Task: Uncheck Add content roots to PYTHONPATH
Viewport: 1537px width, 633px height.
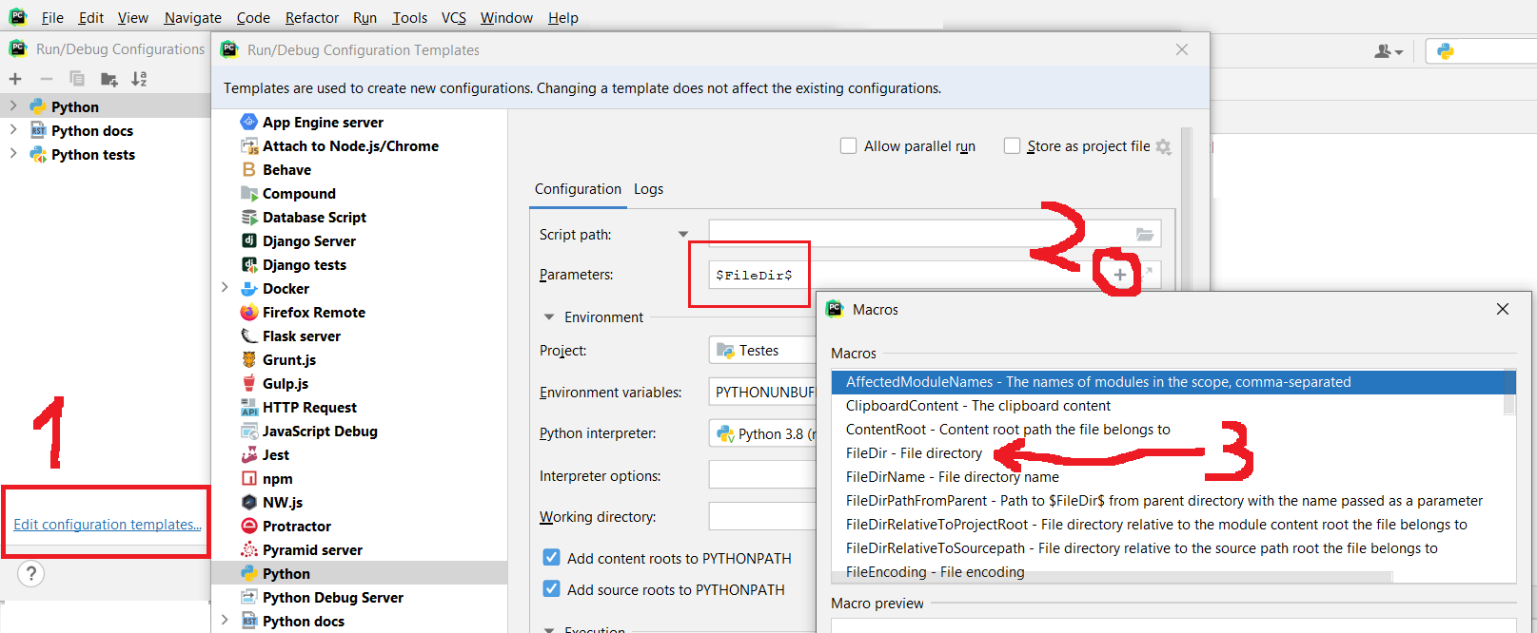Action: [x=551, y=558]
